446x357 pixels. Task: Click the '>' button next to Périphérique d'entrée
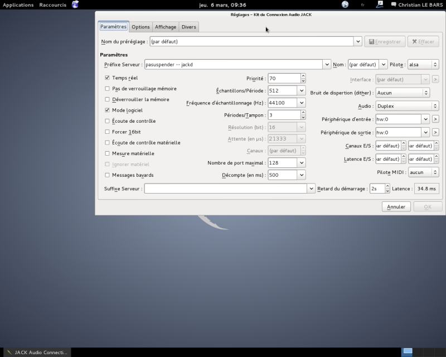435,119
